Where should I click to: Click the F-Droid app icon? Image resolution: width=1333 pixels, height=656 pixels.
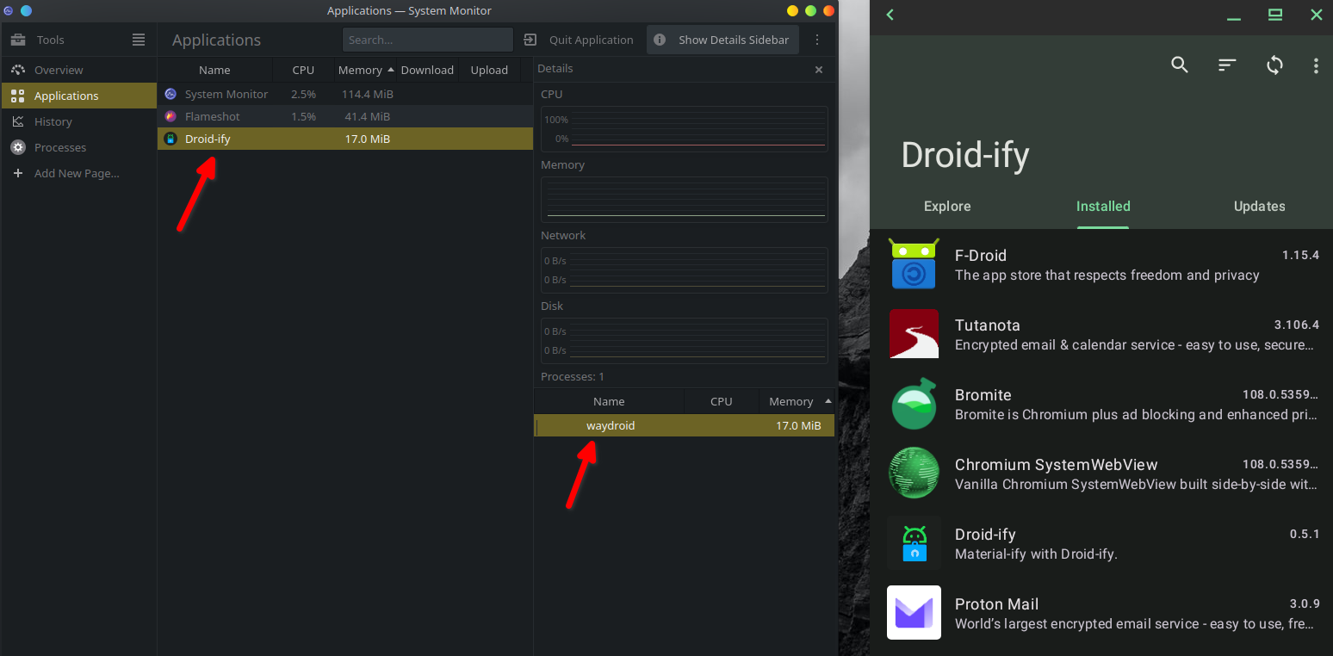(914, 263)
